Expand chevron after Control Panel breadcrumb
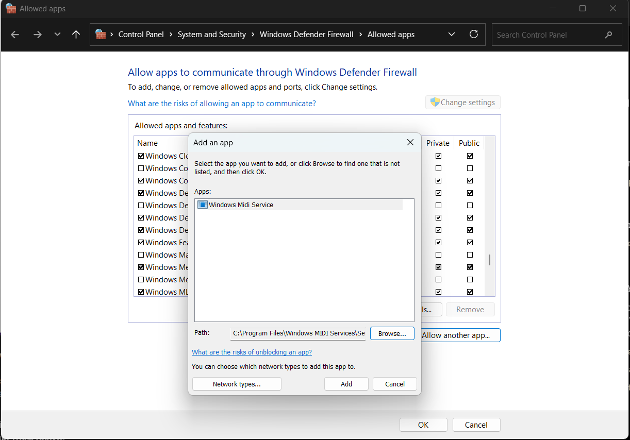 (x=171, y=35)
